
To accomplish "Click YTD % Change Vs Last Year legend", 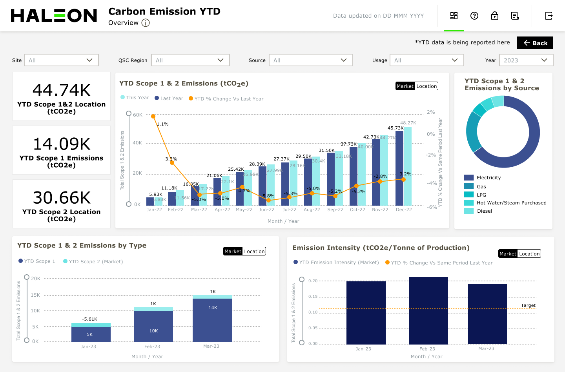I will (x=226, y=98).
